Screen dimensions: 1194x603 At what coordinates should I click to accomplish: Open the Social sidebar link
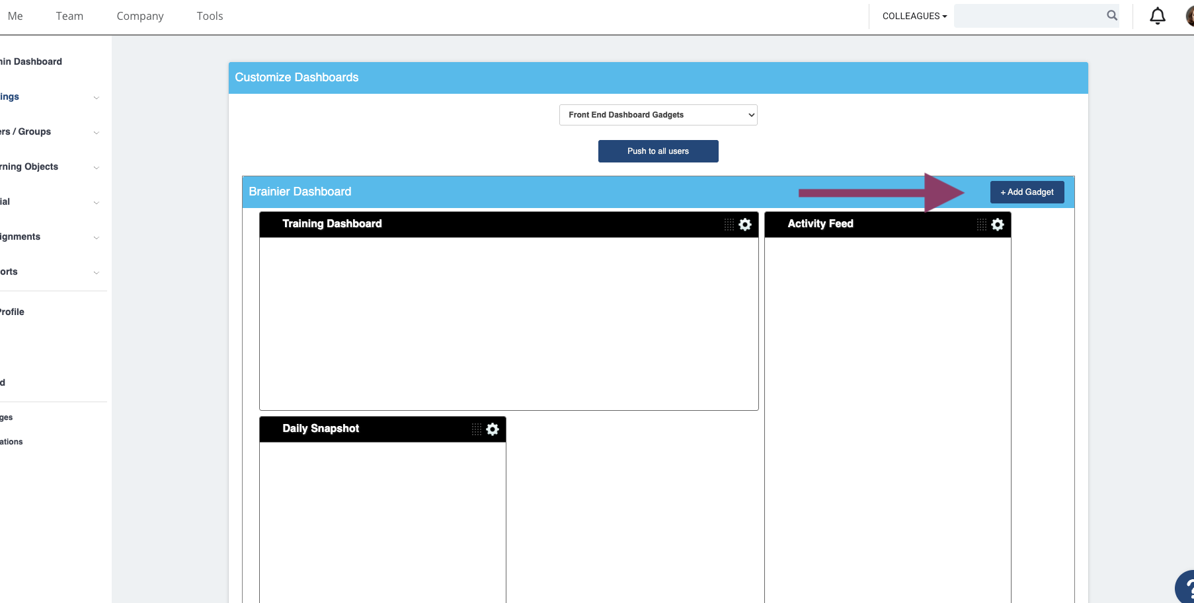click(5, 201)
